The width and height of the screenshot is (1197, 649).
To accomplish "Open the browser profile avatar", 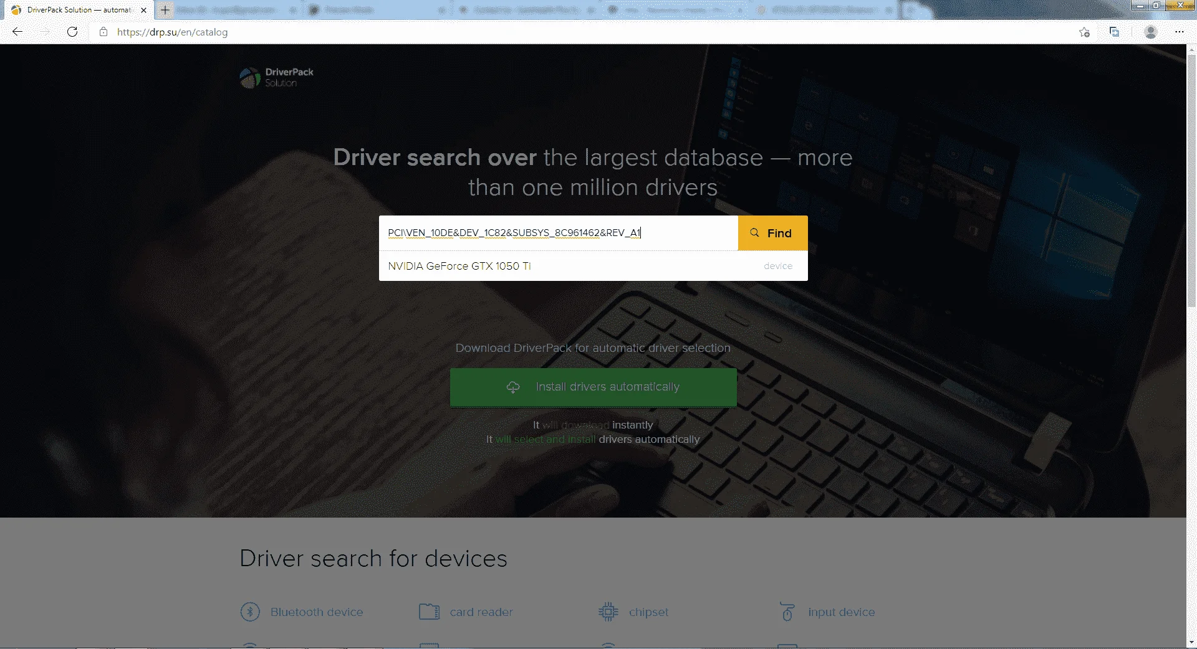I will coord(1151,32).
